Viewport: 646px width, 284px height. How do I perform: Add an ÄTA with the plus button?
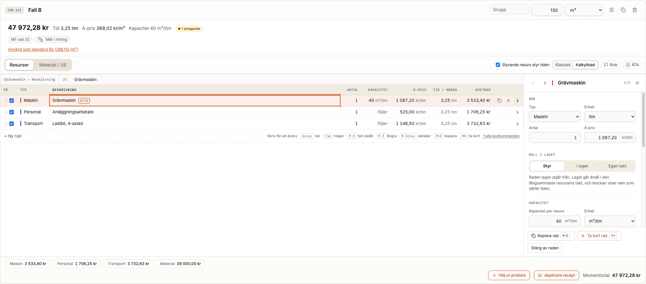click(632, 65)
